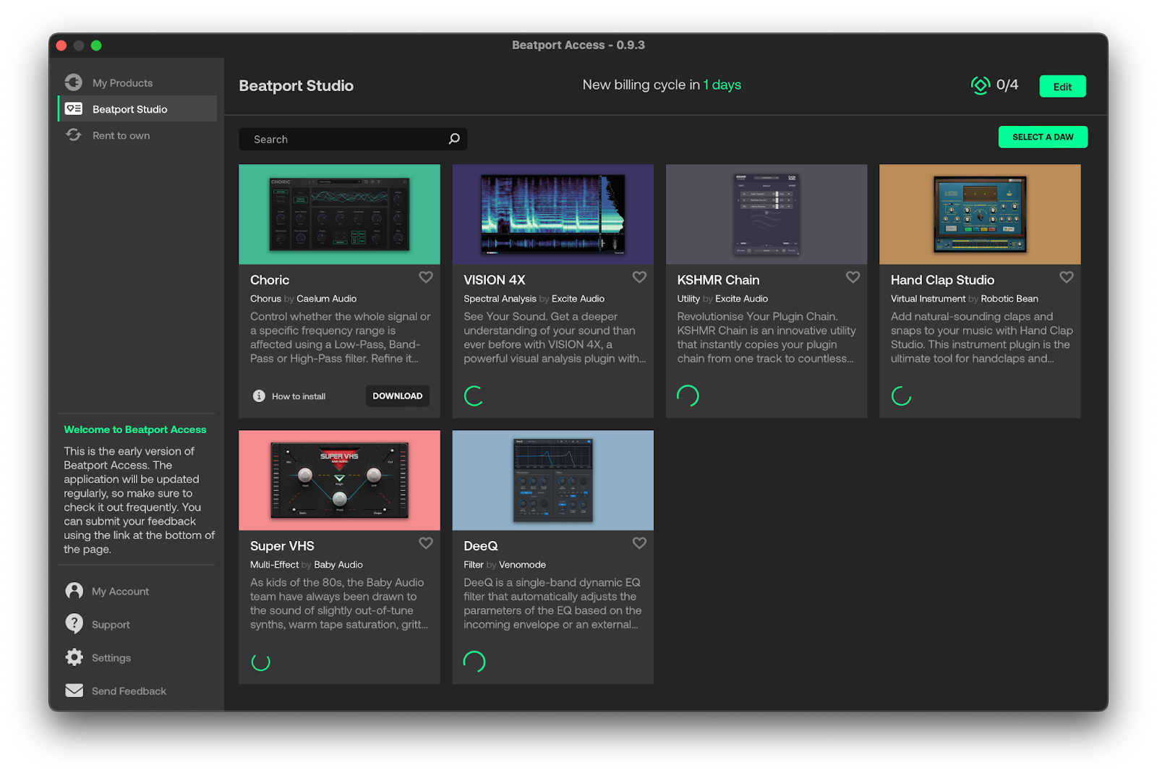Open My Account profile icon
Image resolution: width=1157 pixels, height=776 pixels.
click(74, 591)
